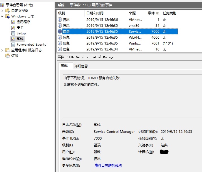Select Windows 日志 in the tree

coord(23,16)
